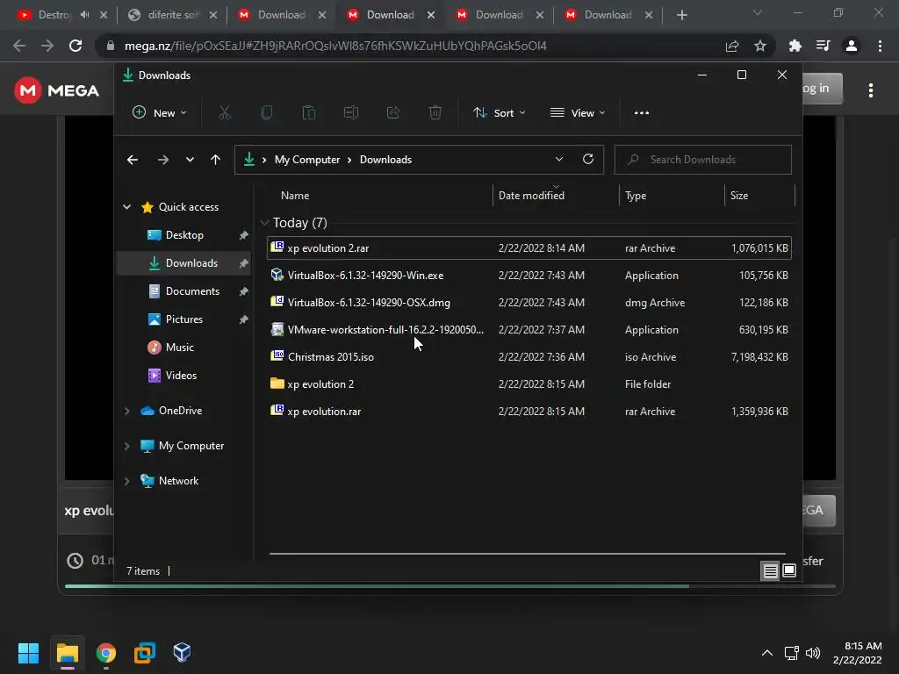
Task: Click the My Computer breadcrumb
Action: [x=307, y=160]
